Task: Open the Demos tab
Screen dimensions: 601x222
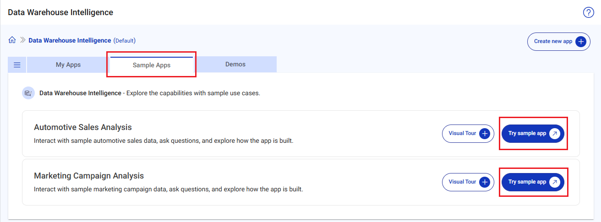Action: (x=235, y=65)
